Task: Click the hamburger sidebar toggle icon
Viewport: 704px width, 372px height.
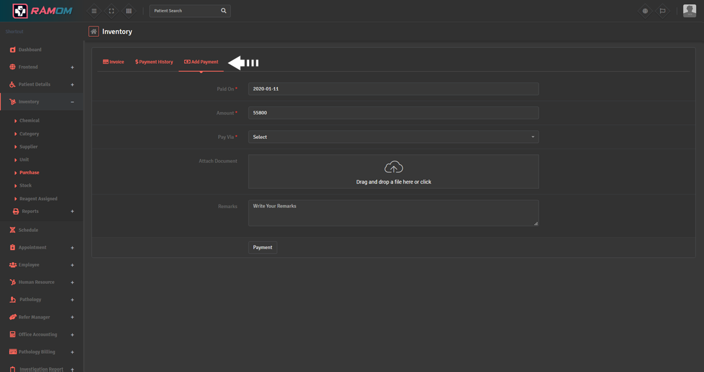Action: pos(94,11)
